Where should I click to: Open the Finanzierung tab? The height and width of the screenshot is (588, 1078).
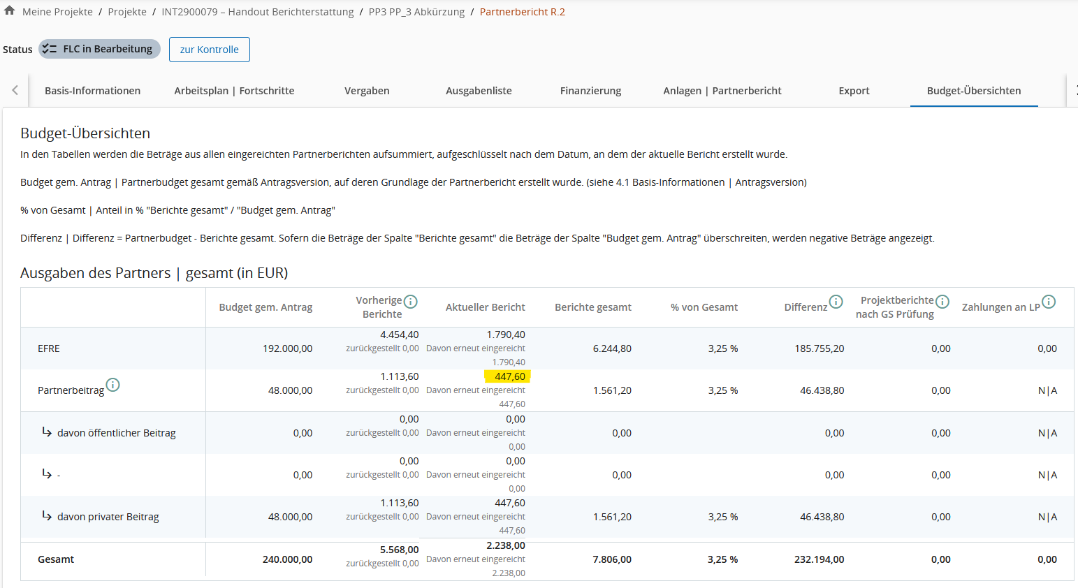[590, 91]
